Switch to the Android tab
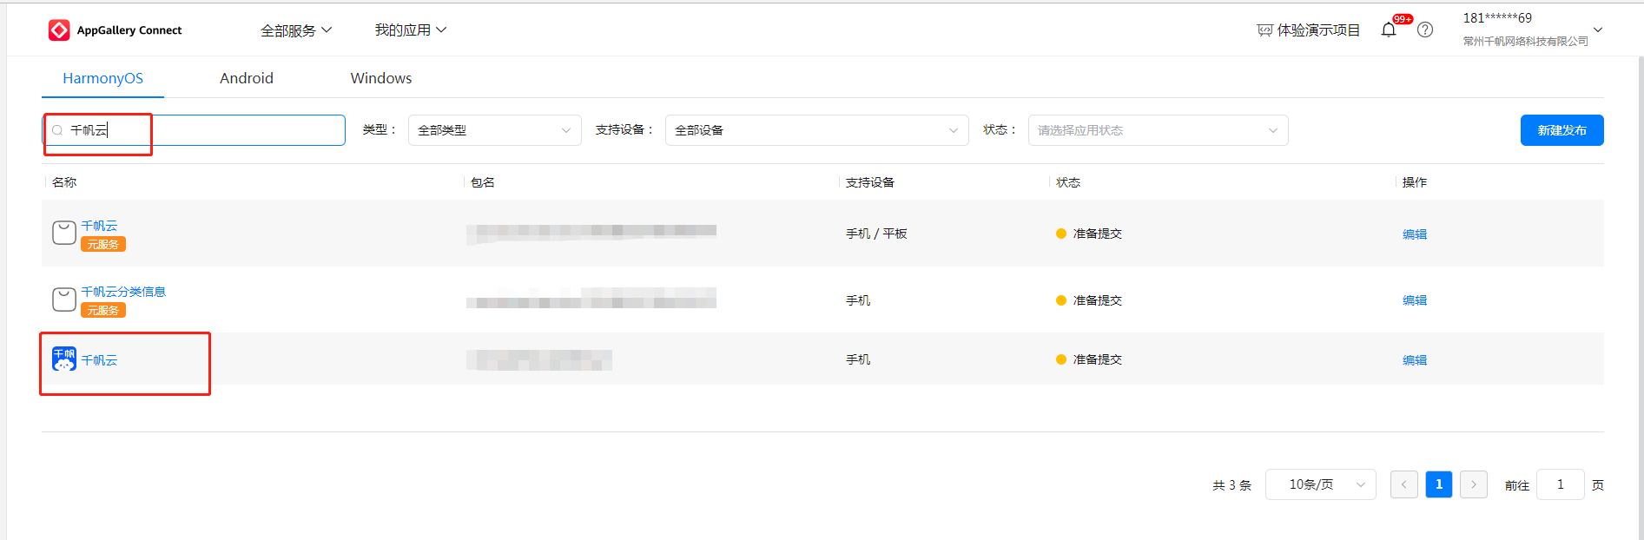1644x540 pixels. click(247, 78)
